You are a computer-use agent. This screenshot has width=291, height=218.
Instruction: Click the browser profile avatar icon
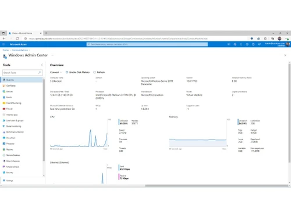tap(279, 38)
